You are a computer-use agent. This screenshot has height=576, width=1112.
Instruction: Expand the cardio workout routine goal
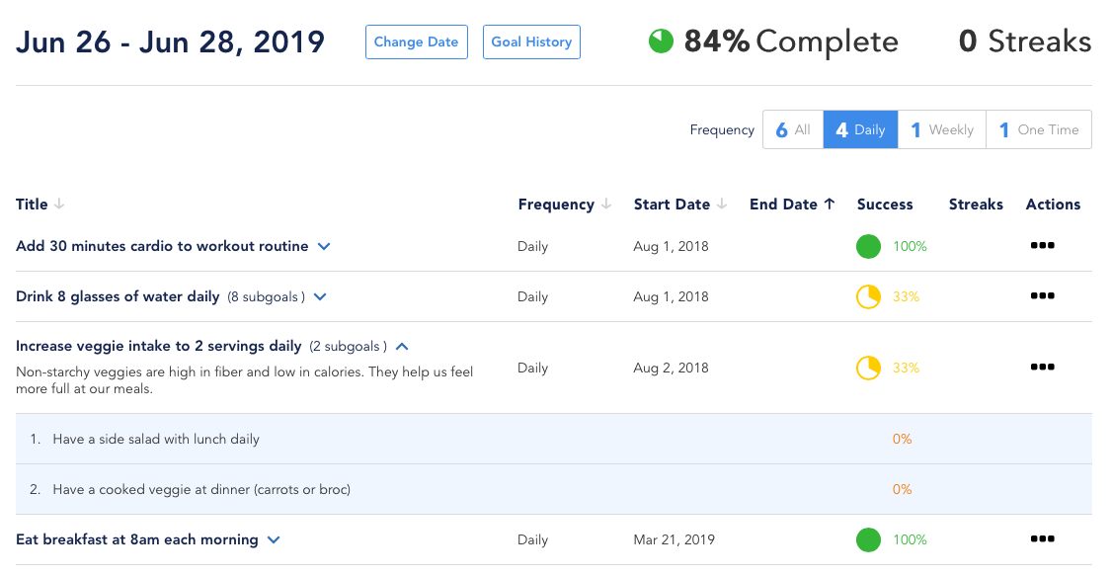click(x=324, y=246)
